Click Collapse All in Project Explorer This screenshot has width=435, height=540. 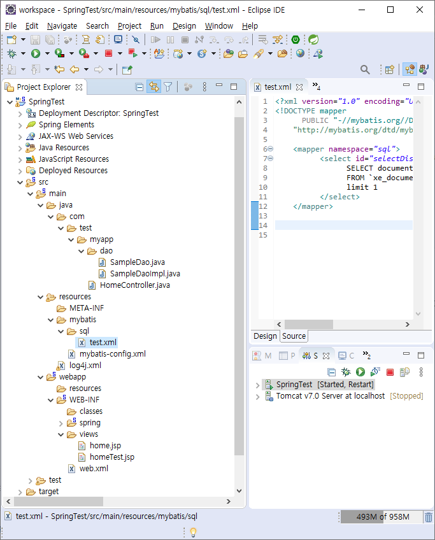[x=139, y=87]
